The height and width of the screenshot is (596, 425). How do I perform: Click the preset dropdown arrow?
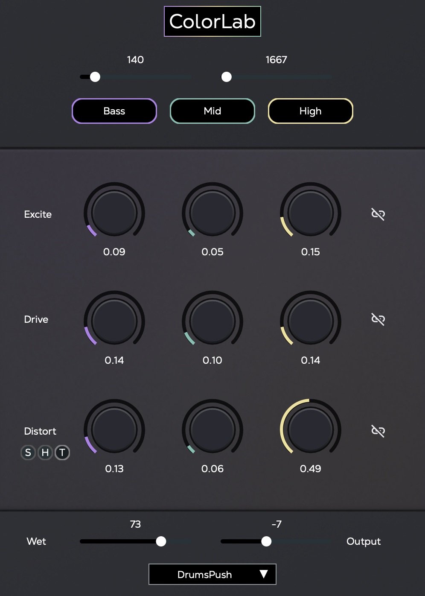coord(264,574)
